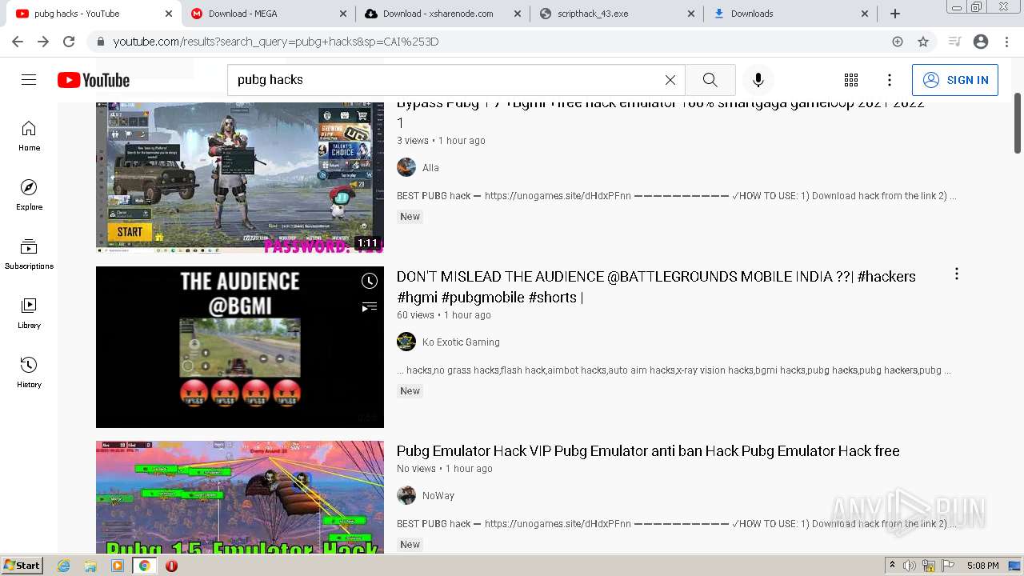The image size is (1024, 576).
Task: Open Home in the sidebar
Action: pyautogui.click(x=29, y=136)
